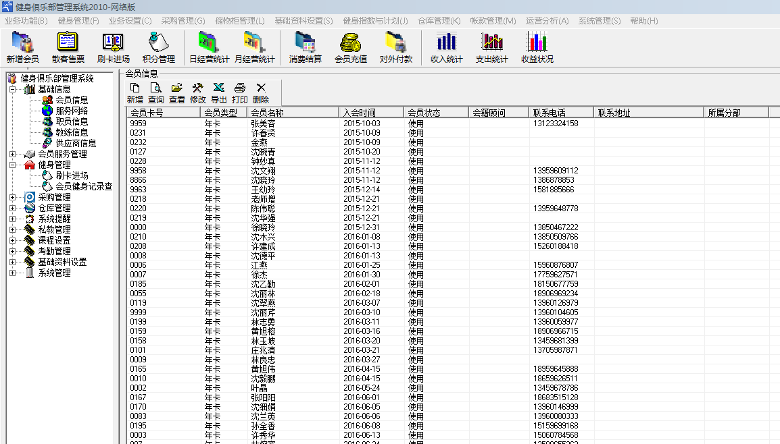The width and height of the screenshot is (780, 444).
Task: Expand the 系统管理 tree node
Action: coord(11,273)
